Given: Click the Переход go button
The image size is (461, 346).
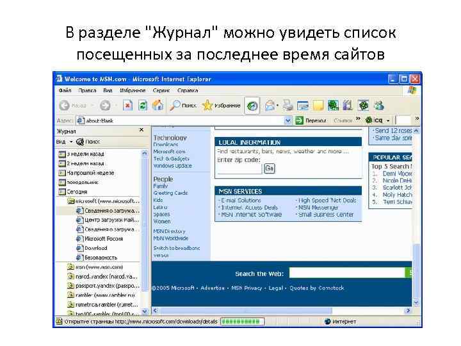Looking at the screenshot, I should pyautogui.click(x=311, y=120).
